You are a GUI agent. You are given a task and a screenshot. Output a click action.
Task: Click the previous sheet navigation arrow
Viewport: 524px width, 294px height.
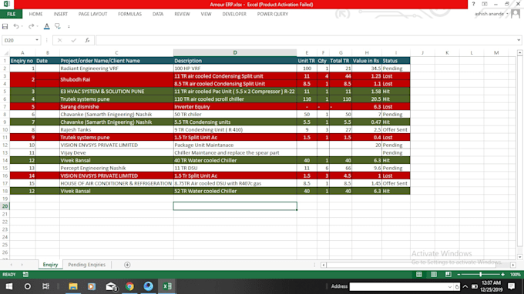coord(11,265)
